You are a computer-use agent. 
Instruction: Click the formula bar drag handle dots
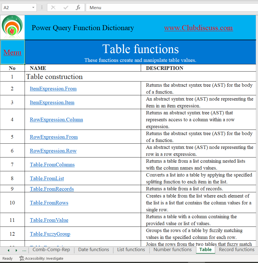pos(42,7)
